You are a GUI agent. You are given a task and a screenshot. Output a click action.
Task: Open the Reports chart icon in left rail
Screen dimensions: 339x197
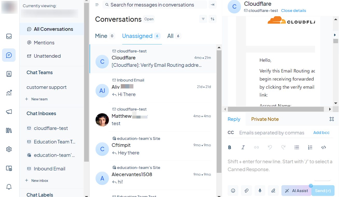click(x=9, y=93)
